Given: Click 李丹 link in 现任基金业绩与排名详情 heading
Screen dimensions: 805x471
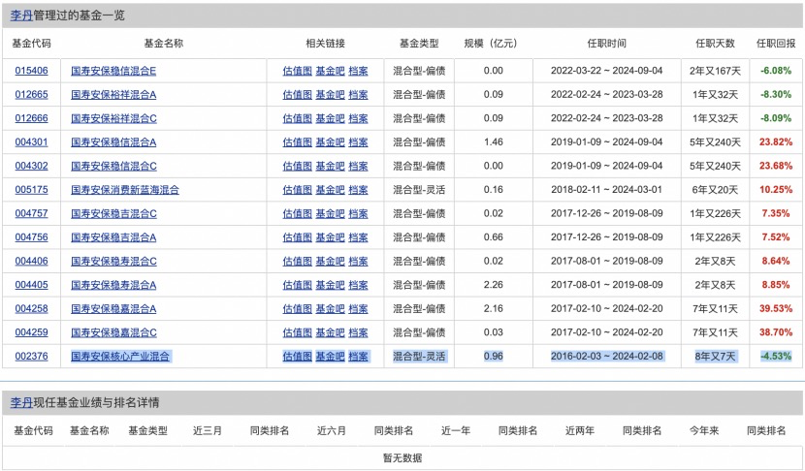Looking at the screenshot, I should (x=20, y=402).
